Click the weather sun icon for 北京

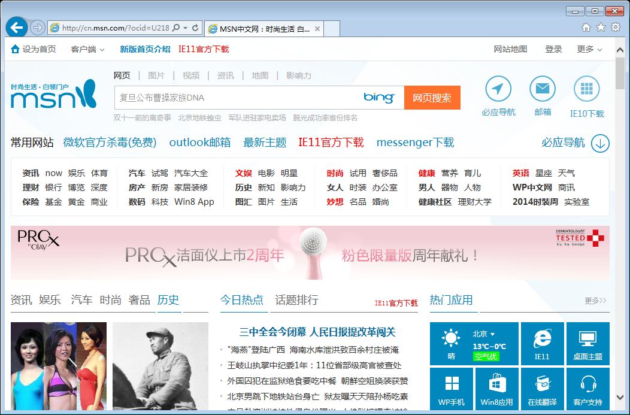coord(452,338)
